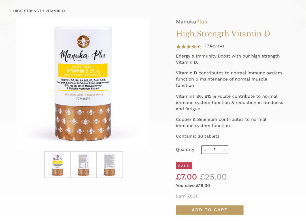The height and width of the screenshot is (221, 306).
Task: Open the High Strength Vitamin D breadcrumb
Action: [x=39, y=11]
